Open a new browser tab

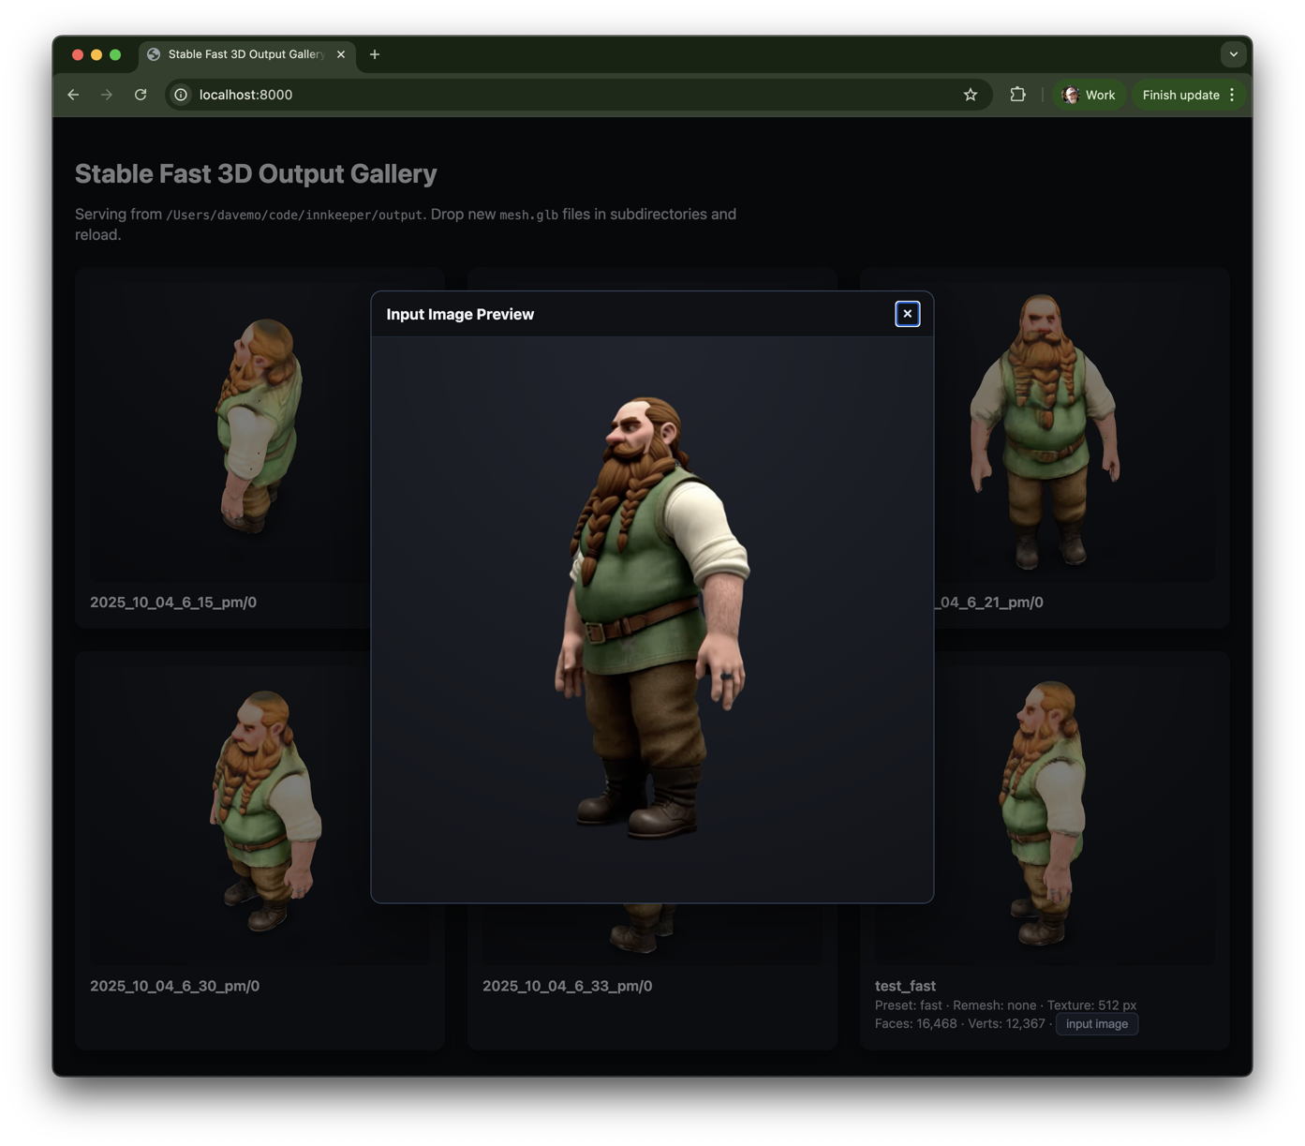(375, 54)
